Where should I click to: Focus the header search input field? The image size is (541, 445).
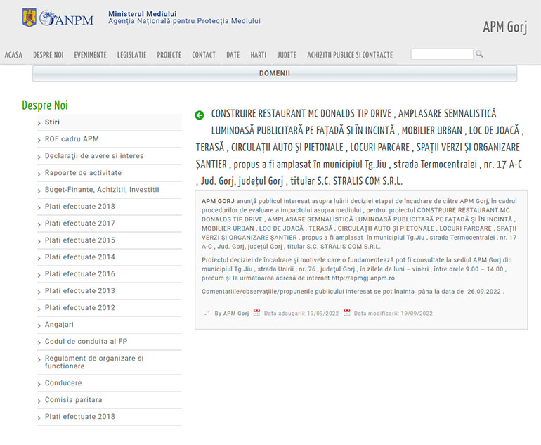(442, 54)
